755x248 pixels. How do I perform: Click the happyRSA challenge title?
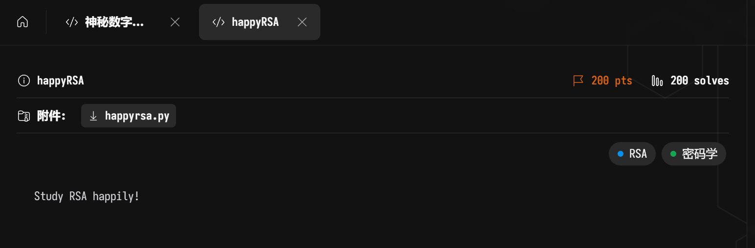tap(61, 81)
